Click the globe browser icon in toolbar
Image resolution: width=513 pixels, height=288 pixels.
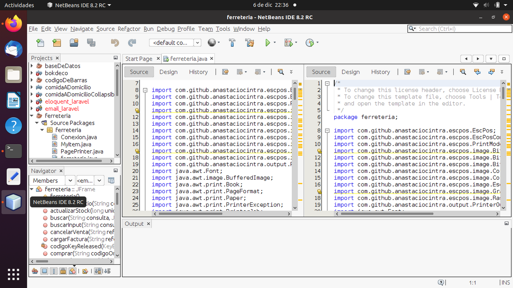(x=211, y=42)
